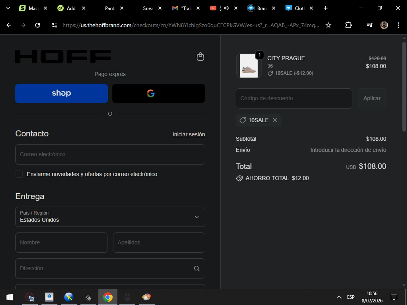Open the CITY PRAGUE product thumbnail
Image resolution: width=407 pixels, height=305 pixels.
[x=249, y=66]
